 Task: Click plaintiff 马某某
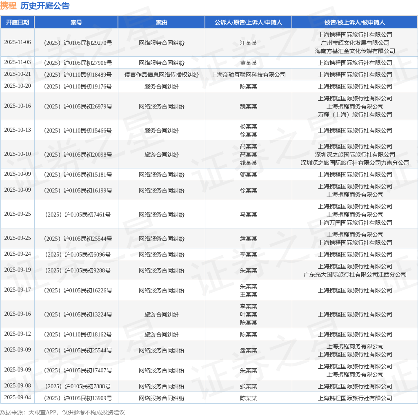(x=249, y=215)
